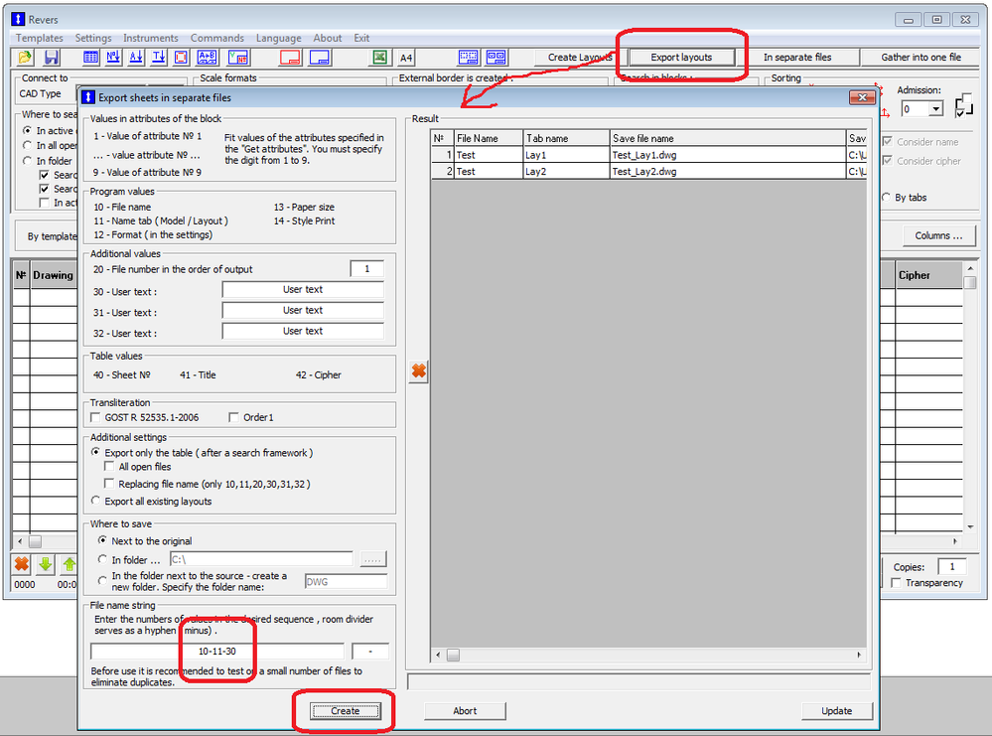Open the Admission dropdown

tap(935, 109)
